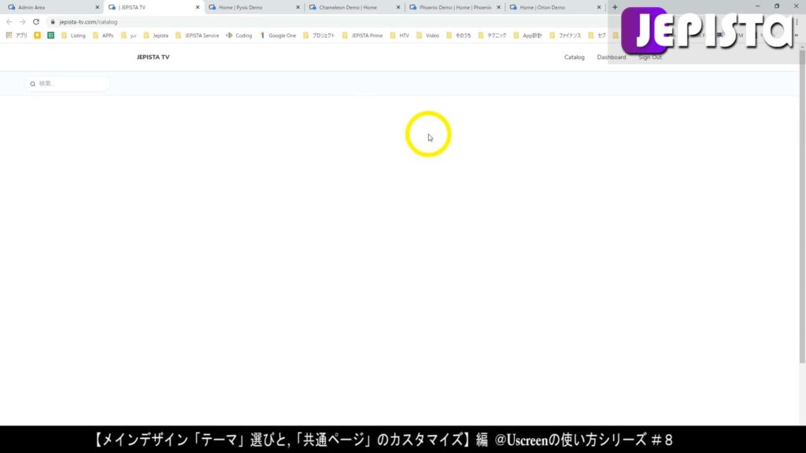Open the Jepista bookmark folder
The width and height of the screenshot is (806, 453).
coord(156,35)
